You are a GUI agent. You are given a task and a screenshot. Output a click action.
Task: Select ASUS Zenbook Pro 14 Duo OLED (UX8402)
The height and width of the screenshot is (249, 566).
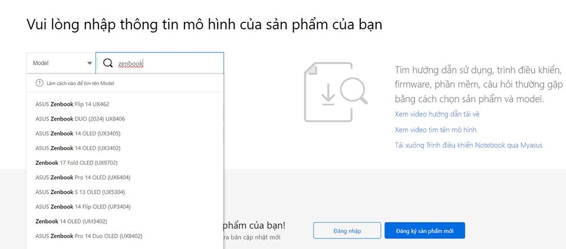click(88, 236)
